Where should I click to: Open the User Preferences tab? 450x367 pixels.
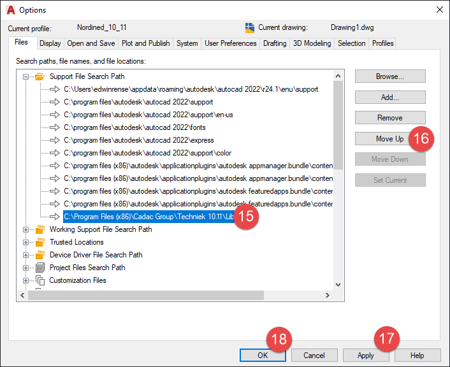coord(231,43)
